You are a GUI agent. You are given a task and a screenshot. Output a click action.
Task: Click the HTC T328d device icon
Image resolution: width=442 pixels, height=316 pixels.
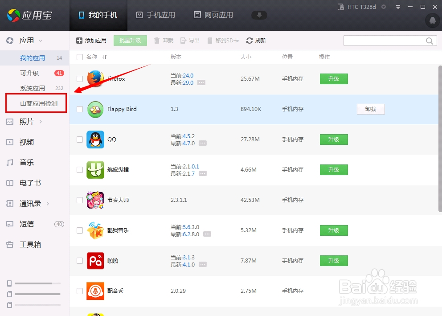340,7
